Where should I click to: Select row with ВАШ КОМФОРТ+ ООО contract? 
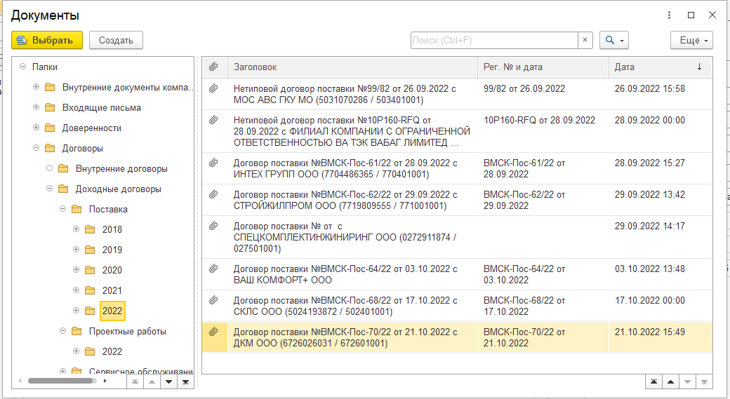(457, 274)
